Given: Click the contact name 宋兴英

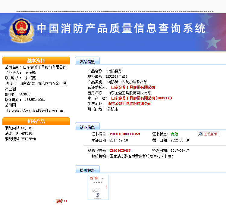Looking at the screenshot, I should pyautogui.click(x=30, y=78).
